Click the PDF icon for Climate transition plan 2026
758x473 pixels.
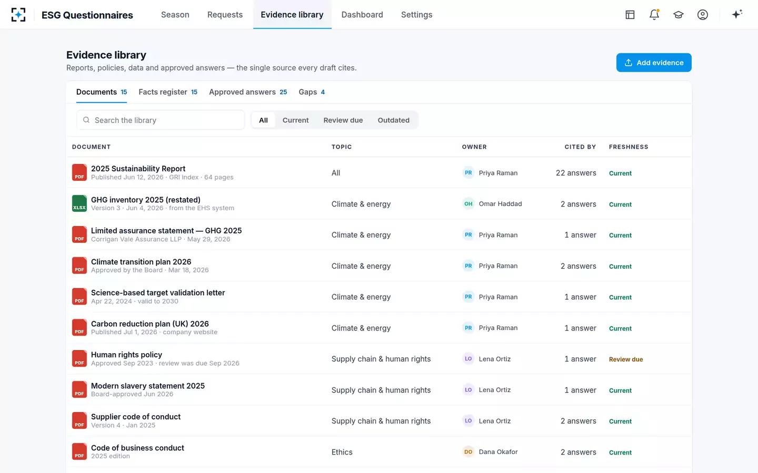pyautogui.click(x=79, y=265)
